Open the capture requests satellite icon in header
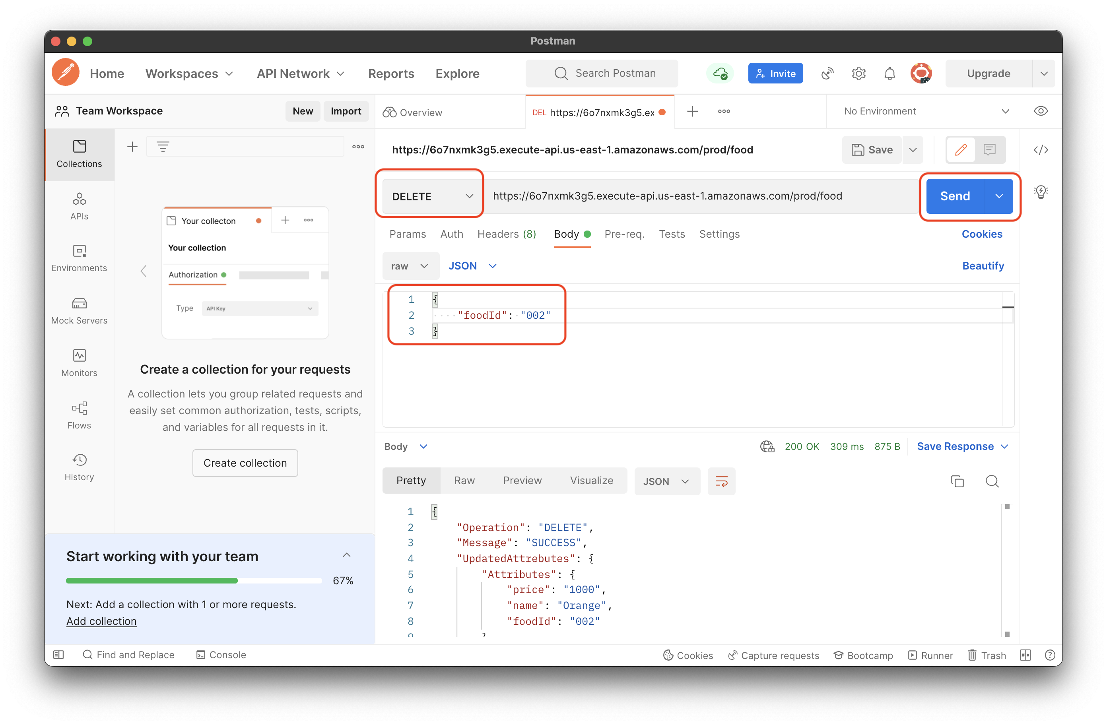 coord(827,73)
